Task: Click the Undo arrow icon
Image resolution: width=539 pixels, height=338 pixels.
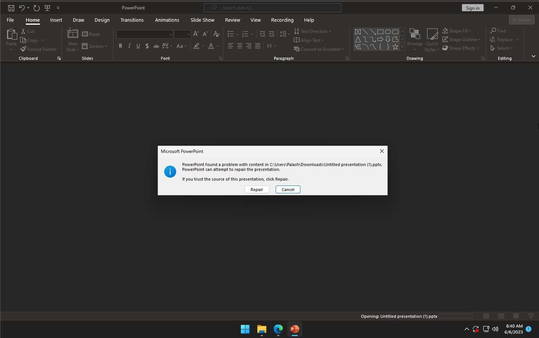Action: (x=22, y=7)
